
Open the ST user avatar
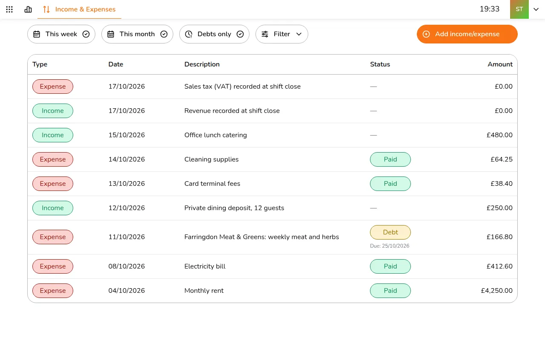(x=519, y=9)
